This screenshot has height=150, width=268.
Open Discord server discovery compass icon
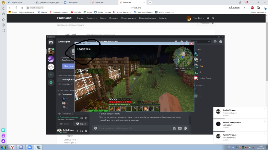[51, 83]
